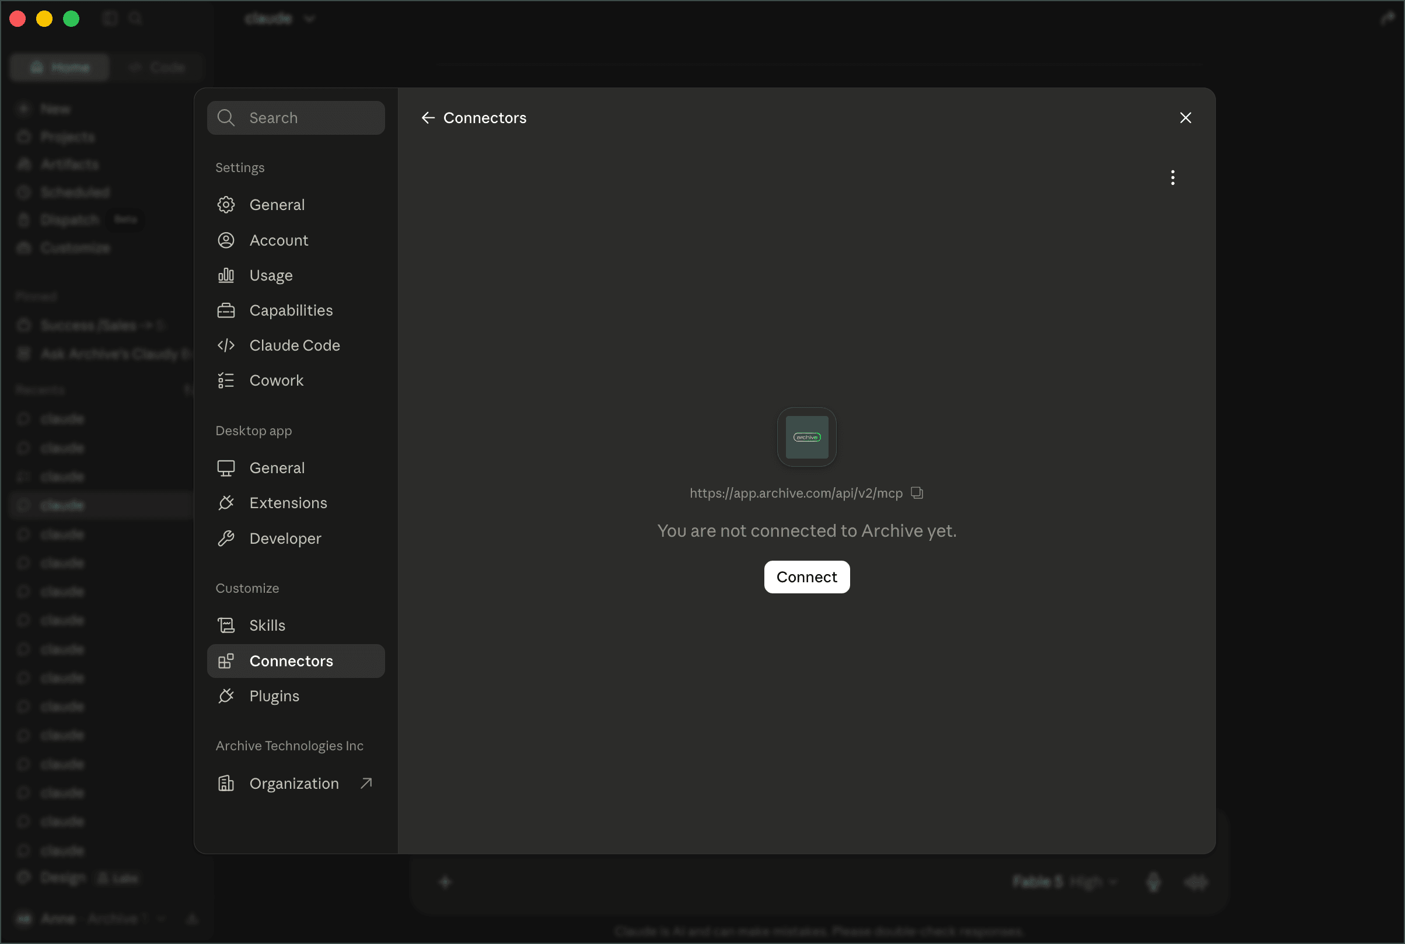
Task: Open General under Desktop app
Action: pos(296,468)
